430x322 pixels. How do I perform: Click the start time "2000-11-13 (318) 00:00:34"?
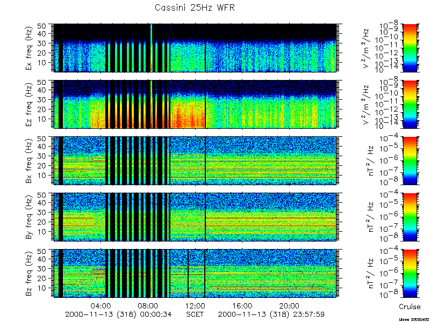tap(118, 314)
